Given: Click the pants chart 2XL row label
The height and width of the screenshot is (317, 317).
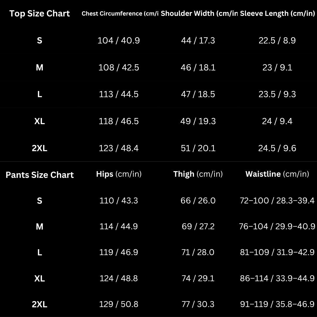Looking at the screenshot, I should click(40, 304).
